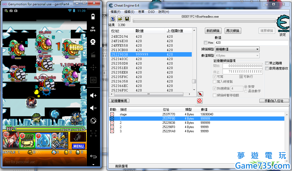Click the open process computer icon
The width and height of the screenshot is (292, 171).
pyautogui.click(x=113, y=18)
